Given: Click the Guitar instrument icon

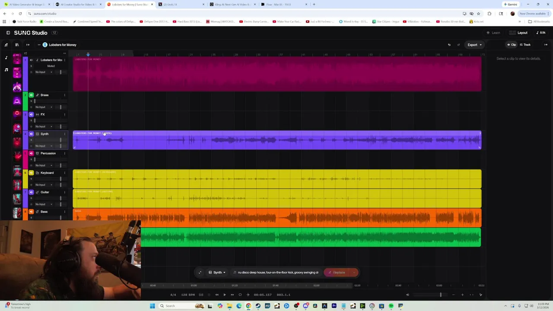Looking at the screenshot, I should tap(37, 192).
